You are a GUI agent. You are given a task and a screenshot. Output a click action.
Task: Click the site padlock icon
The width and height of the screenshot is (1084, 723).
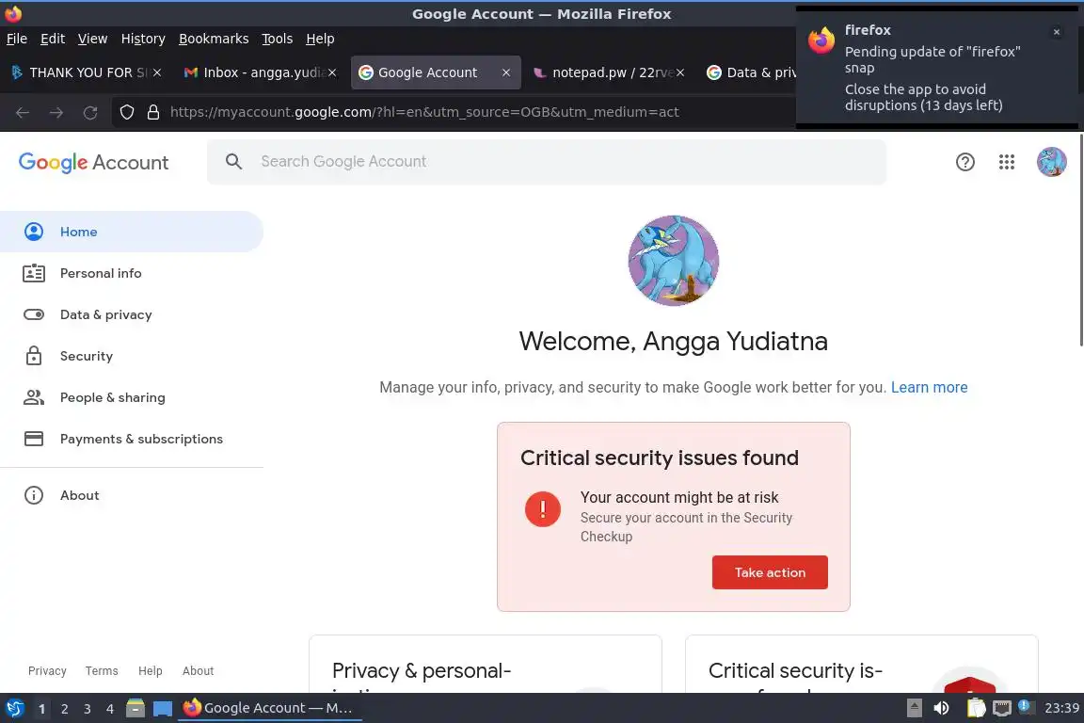pyautogui.click(x=153, y=112)
